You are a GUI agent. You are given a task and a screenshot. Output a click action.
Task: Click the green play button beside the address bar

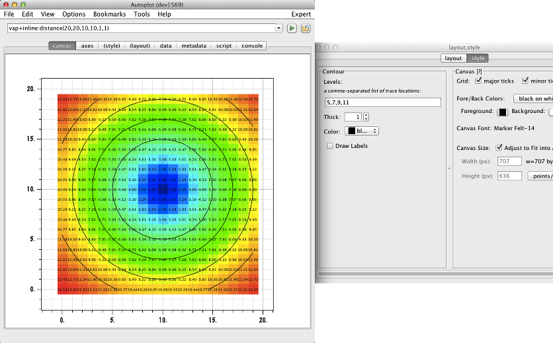[x=292, y=28]
